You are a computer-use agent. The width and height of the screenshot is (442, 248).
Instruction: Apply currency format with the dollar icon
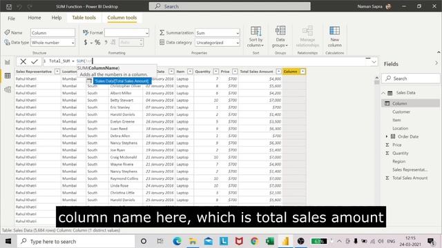click(86, 43)
